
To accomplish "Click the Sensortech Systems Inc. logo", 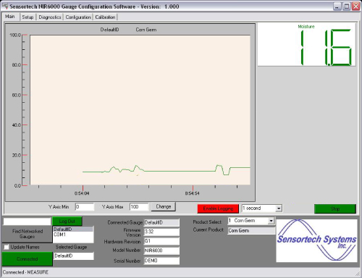I will [316, 240].
